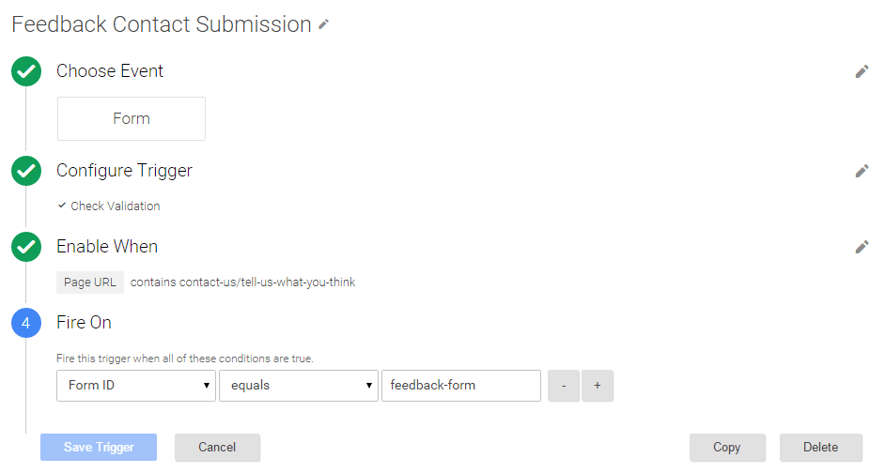
Task: Toggle the Check Validation option
Action: (x=109, y=206)
